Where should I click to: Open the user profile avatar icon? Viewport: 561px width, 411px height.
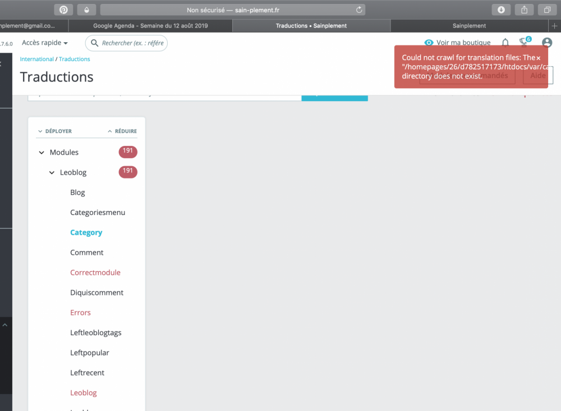(x=546, y=43)
